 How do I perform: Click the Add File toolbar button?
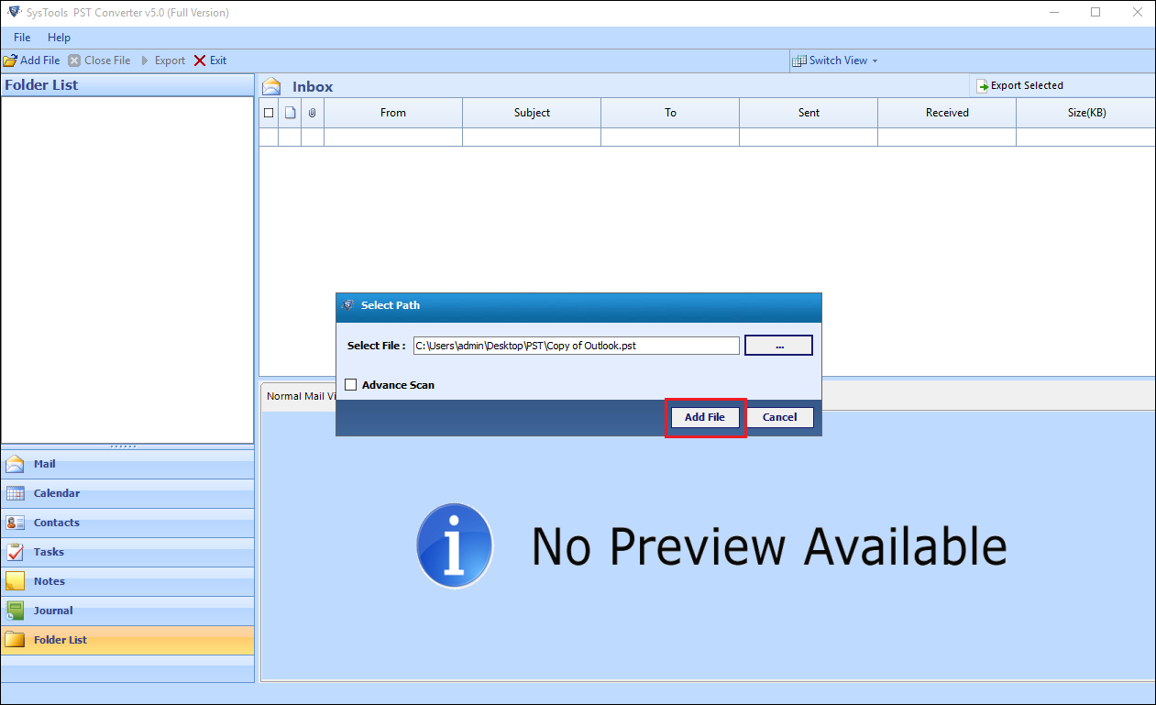point(32,61)
